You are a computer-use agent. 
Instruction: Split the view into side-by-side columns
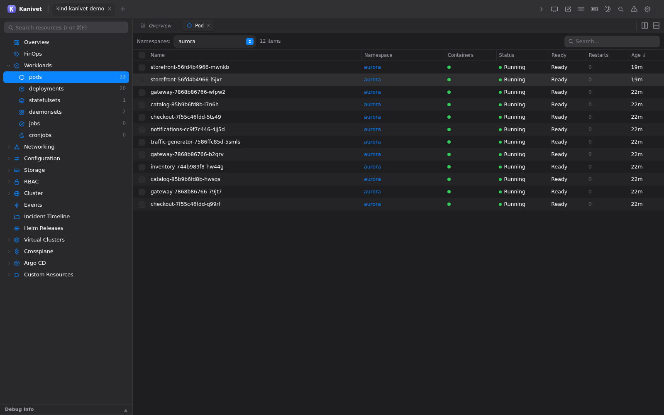click(x=644, y=26)
